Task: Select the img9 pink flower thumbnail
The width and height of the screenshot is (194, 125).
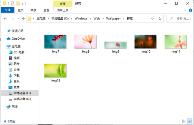Action: click(x=115, y=45)
